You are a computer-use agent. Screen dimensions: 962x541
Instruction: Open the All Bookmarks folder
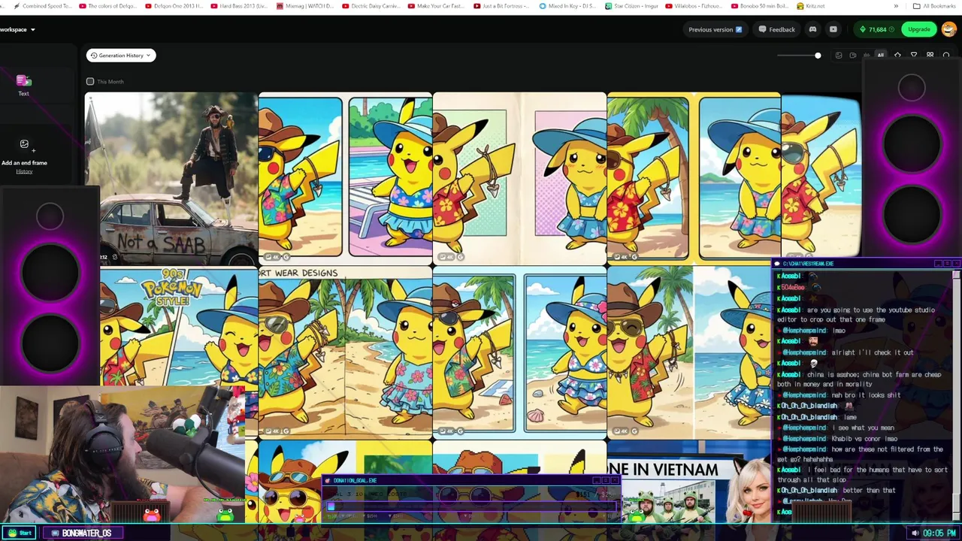point(934,6)
